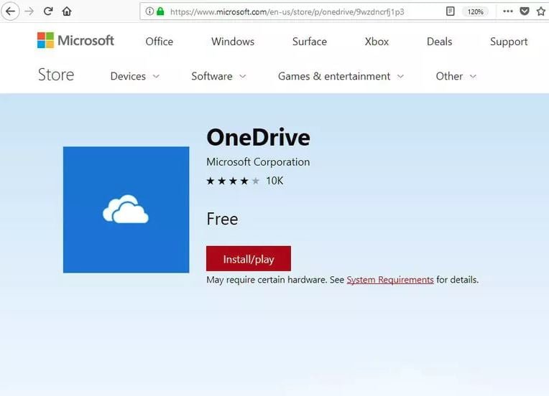Reset the 120% zoom level indicator
549x396 pixels.
(x=475, y=11)
